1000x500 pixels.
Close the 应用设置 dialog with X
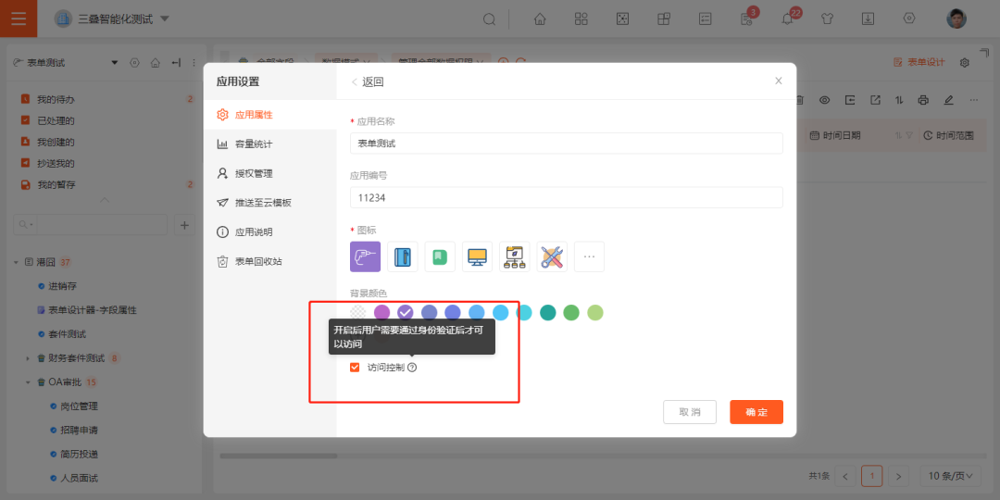point(778,81)
